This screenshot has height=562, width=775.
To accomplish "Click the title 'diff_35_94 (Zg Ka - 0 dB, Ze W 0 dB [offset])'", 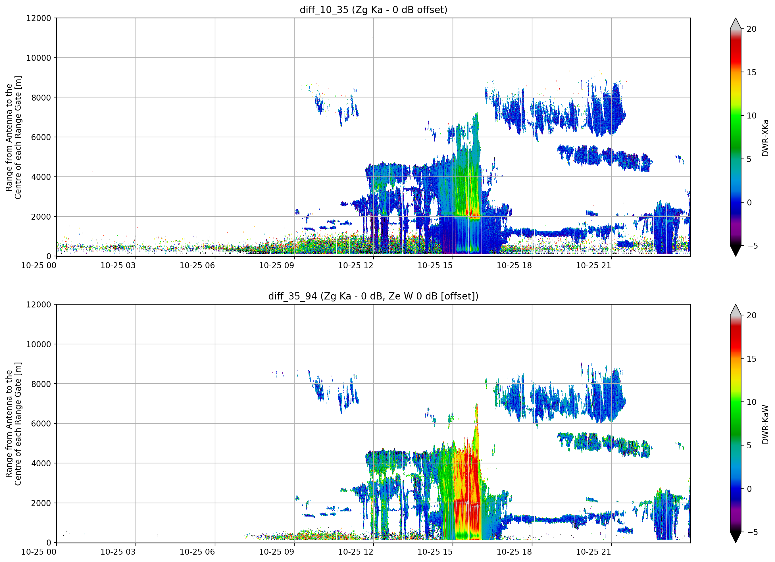I will pos(374,296).
